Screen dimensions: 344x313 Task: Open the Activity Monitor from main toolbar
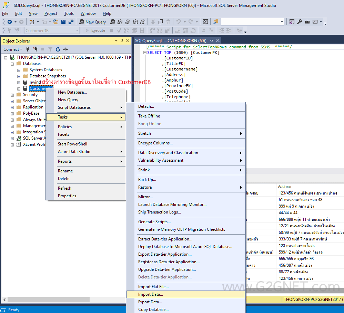point(205,22)
